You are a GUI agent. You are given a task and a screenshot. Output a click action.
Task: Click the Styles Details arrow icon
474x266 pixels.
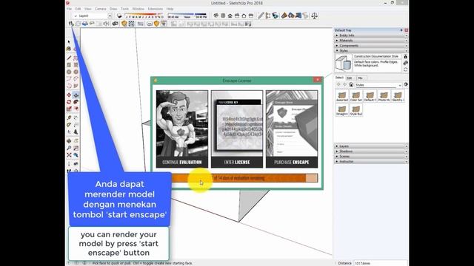[406, 85]
